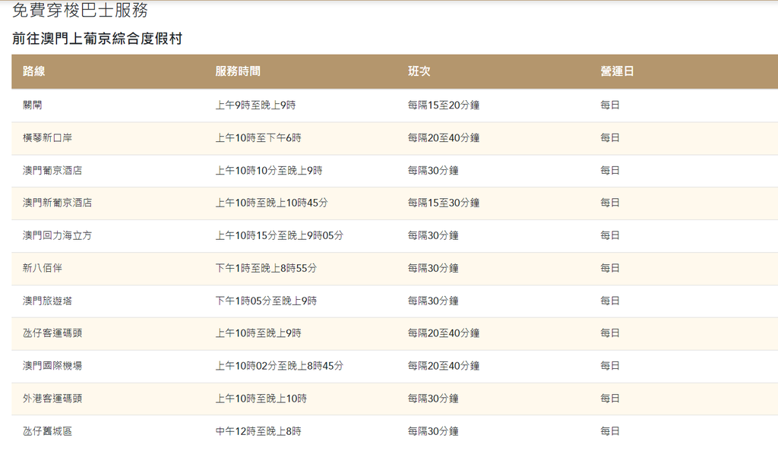This screenshot has width=778, height=457.
Task: Click the 路線 column header
Action: pos(33,71)
